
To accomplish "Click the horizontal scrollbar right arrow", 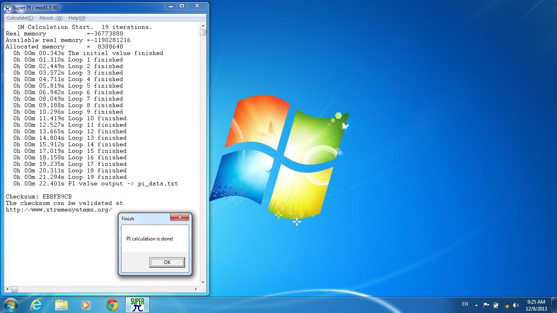I will pyautogui.click(x=196, y=289).
